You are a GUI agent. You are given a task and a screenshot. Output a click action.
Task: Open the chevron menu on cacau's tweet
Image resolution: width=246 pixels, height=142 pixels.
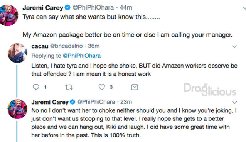tap(234, 46)
